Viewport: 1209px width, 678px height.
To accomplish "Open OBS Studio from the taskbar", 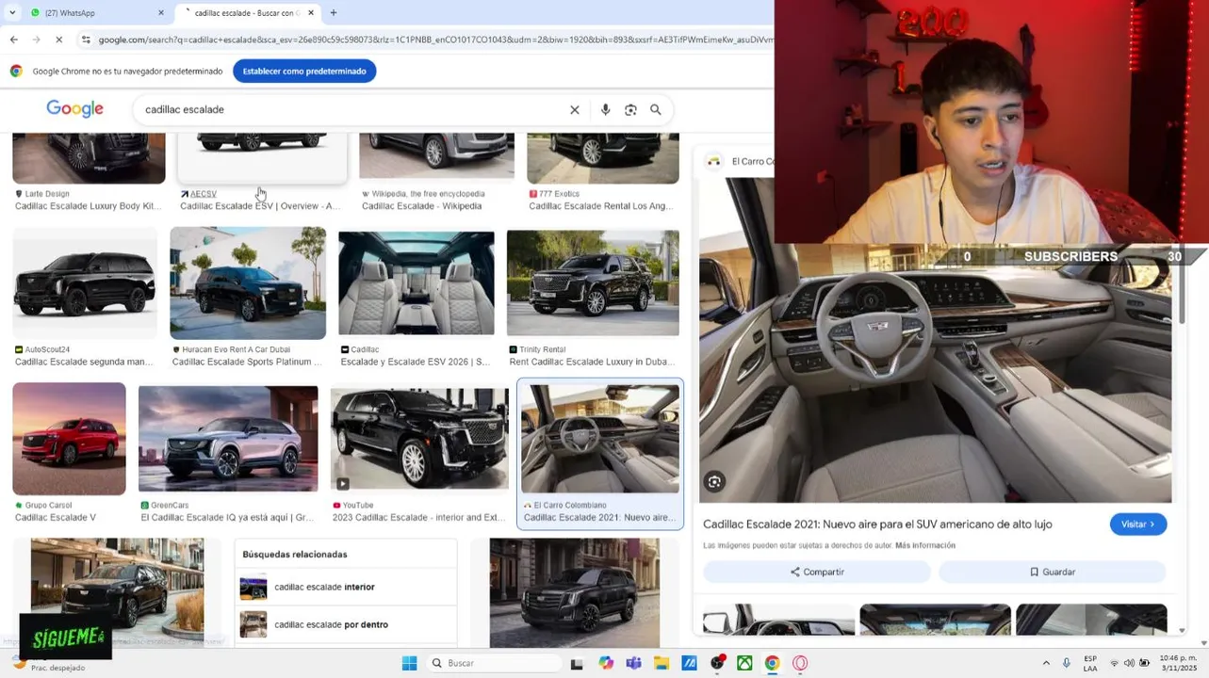I will 717,663.
